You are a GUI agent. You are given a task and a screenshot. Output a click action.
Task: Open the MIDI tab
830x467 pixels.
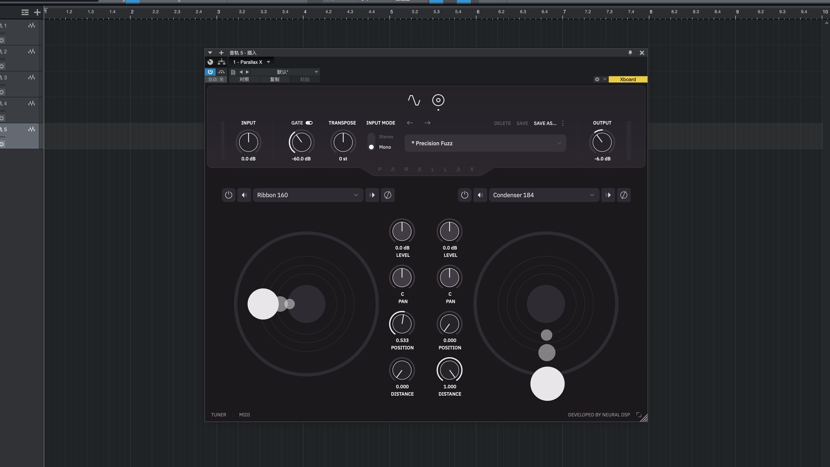244,415
